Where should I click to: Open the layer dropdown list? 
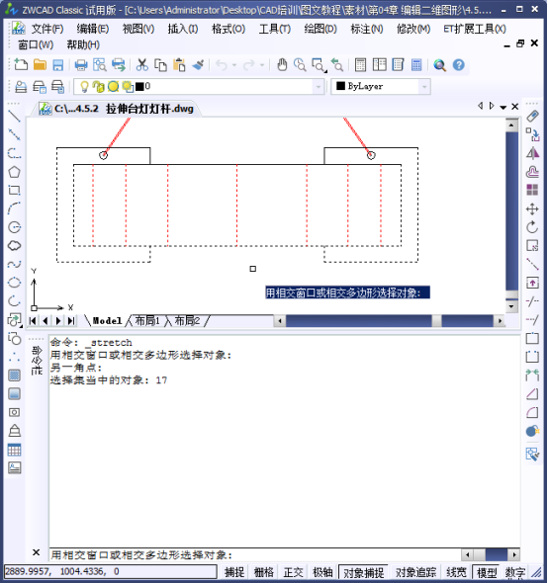coord(318,87)
